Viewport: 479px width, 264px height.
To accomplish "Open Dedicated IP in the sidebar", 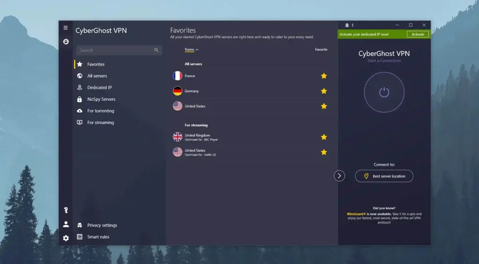I will (100, 88).
